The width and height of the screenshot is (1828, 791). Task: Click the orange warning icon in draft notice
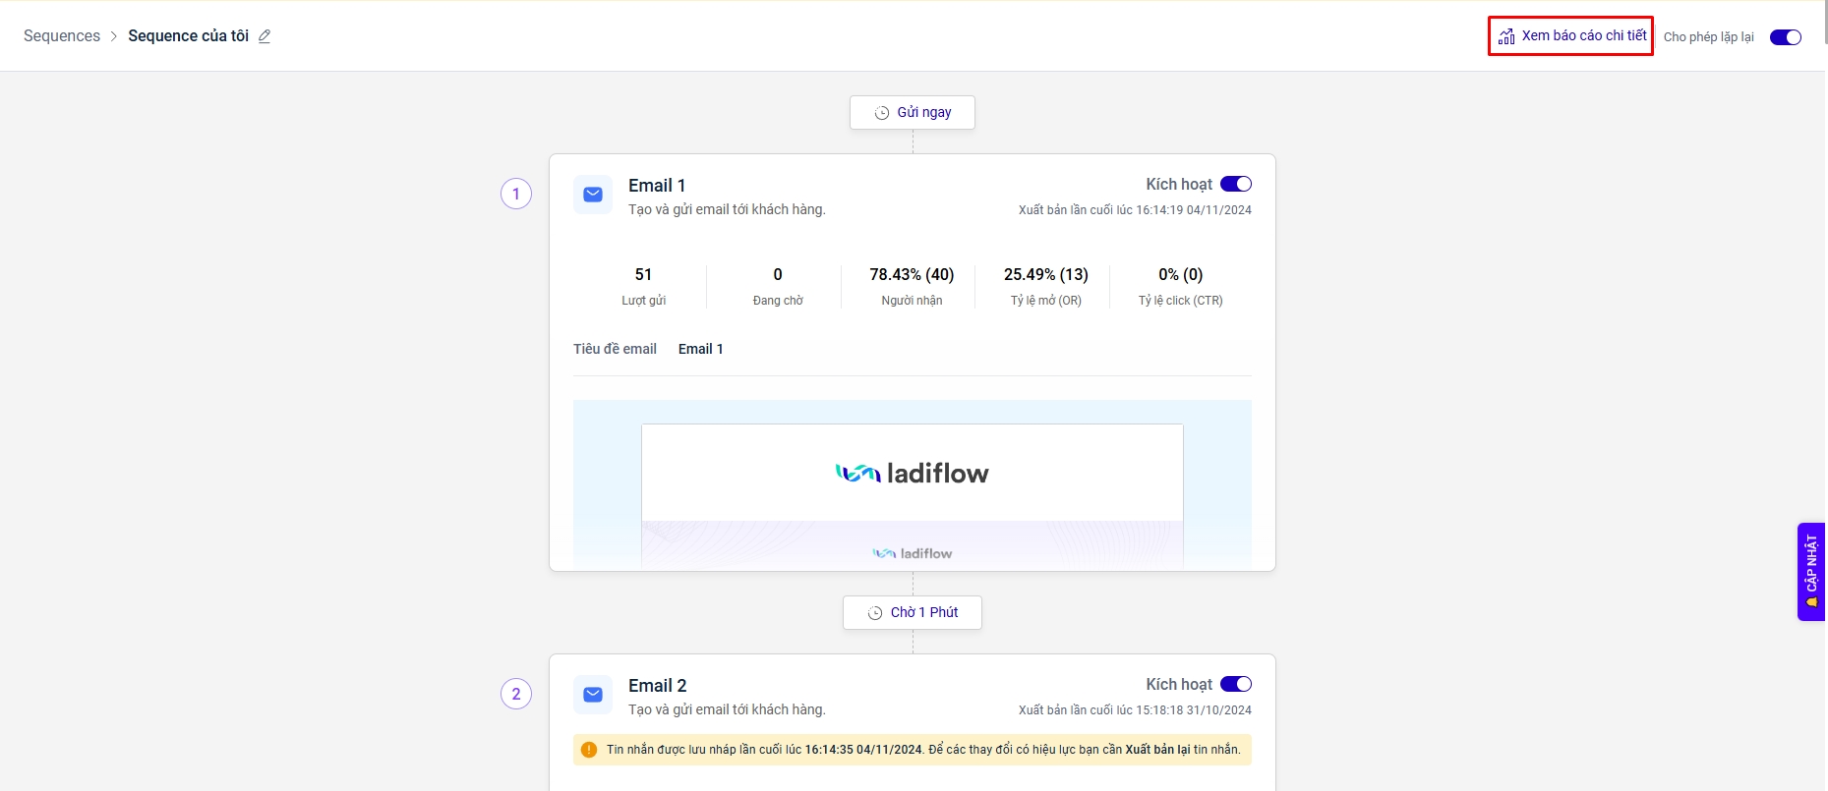(x=589, y=750)
